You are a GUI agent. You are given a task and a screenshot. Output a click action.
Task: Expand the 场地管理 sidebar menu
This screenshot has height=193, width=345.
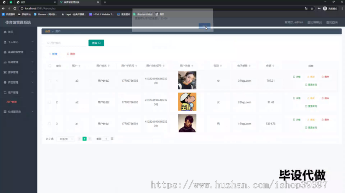click(x=33, y=62)
